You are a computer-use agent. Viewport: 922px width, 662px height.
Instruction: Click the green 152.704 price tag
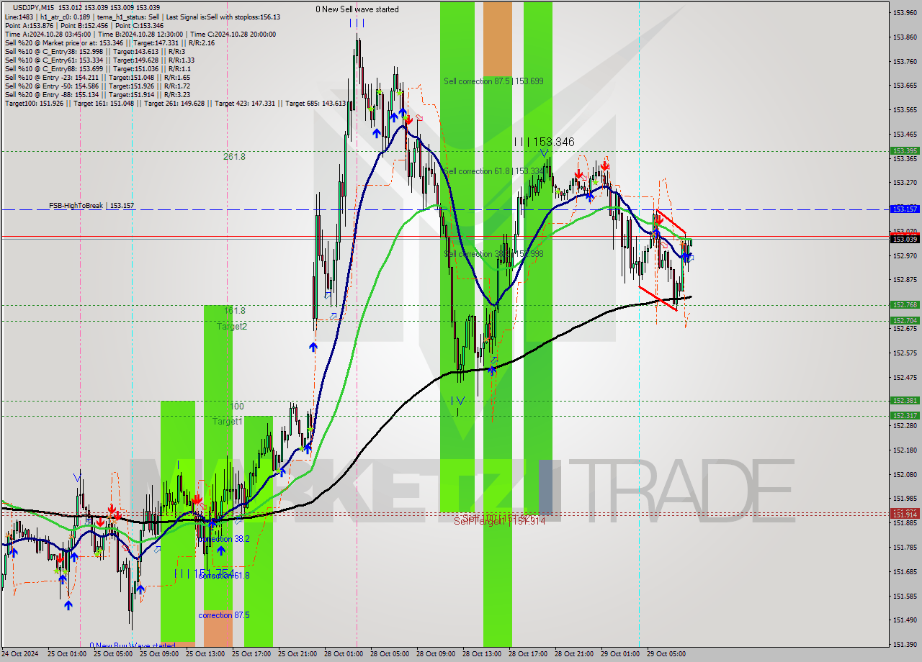tap(905, 321)
